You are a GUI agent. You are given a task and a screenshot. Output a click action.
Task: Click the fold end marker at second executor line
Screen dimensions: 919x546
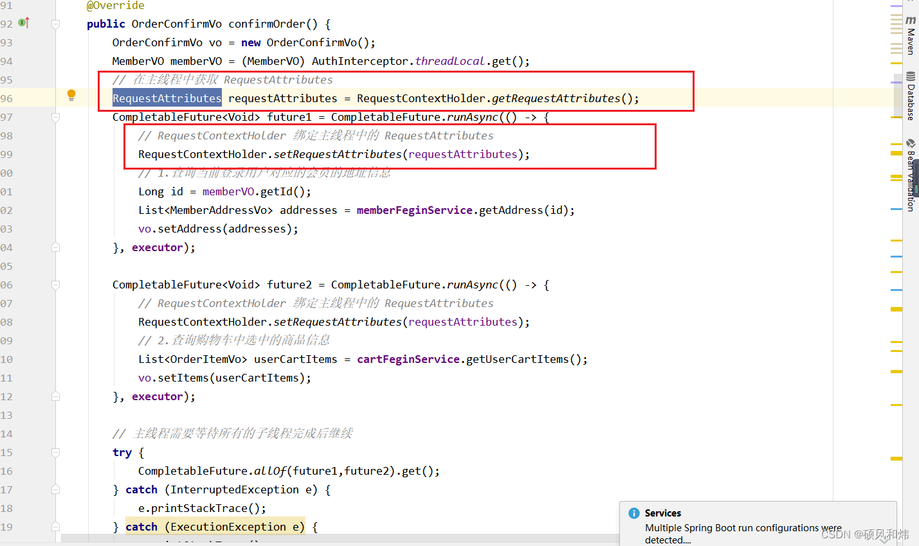(56, 396)
